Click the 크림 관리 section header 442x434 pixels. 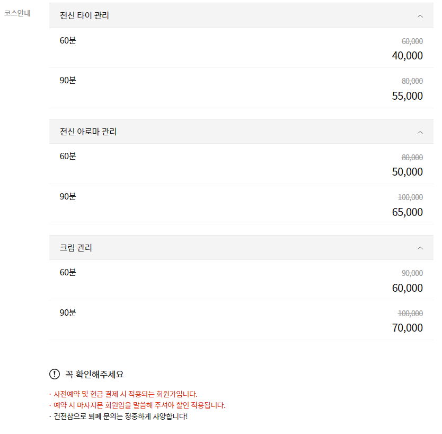76,248
